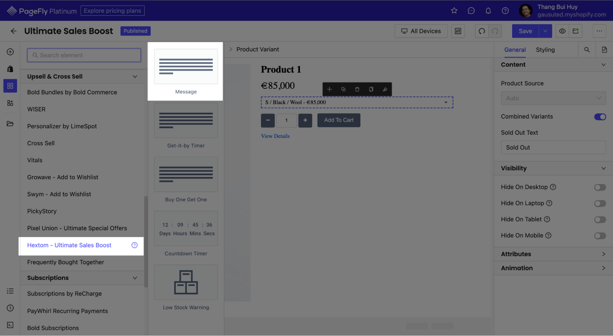Redo the last change
613x336 pixels.
click(x=495, y=31)
